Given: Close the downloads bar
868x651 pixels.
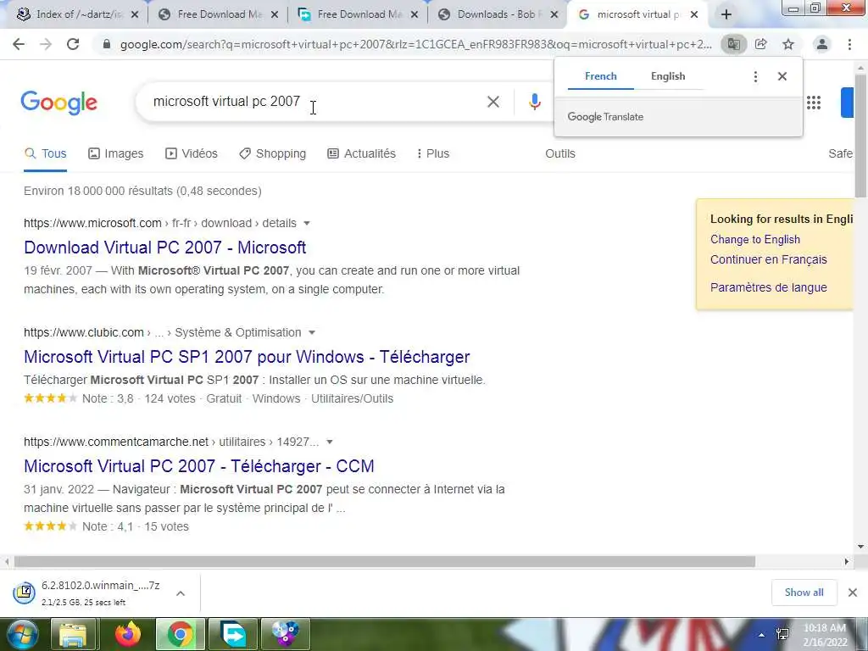Looking at the screenshot, I should click(853, 593).
